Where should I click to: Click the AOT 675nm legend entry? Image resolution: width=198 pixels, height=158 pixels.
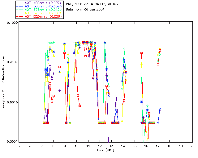39,10
